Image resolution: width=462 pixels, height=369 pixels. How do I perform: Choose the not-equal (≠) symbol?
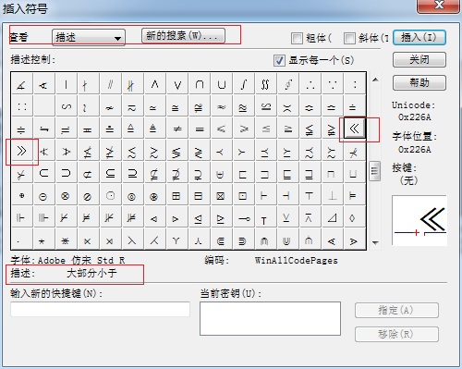click(x=177, y=129)
